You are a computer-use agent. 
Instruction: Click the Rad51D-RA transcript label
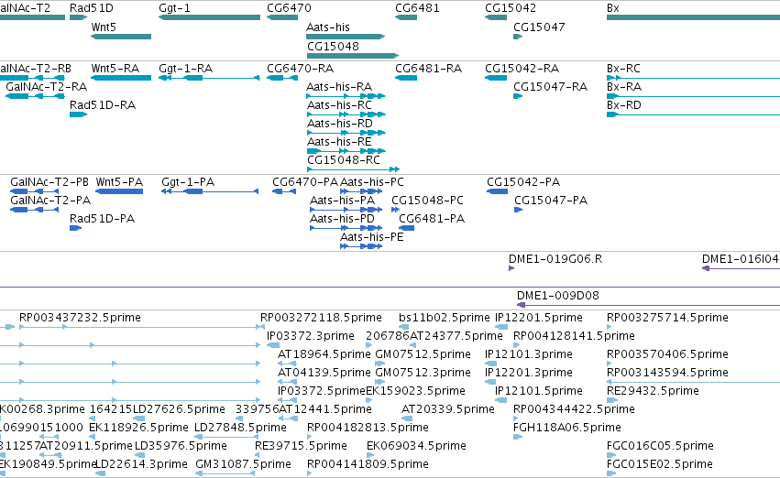tap(103, 104)
